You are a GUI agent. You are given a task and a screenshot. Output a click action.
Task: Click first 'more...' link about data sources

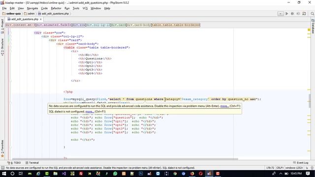224,106
